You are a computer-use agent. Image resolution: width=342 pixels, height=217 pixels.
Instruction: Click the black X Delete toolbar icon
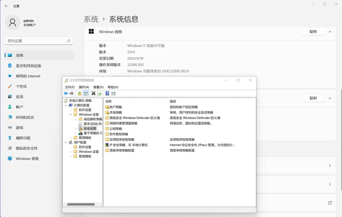click(93, 94)
